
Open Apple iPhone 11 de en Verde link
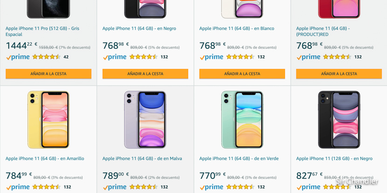239,159
